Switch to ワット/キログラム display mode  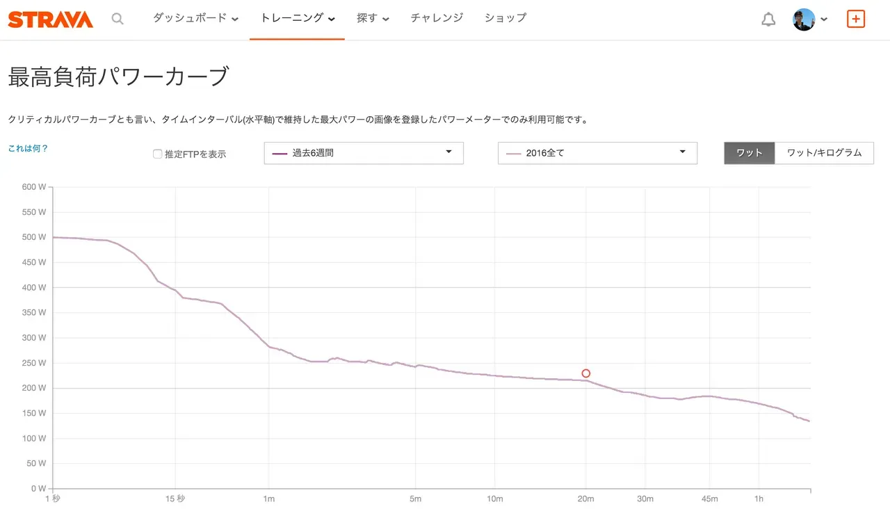click(x=825, y=153)
